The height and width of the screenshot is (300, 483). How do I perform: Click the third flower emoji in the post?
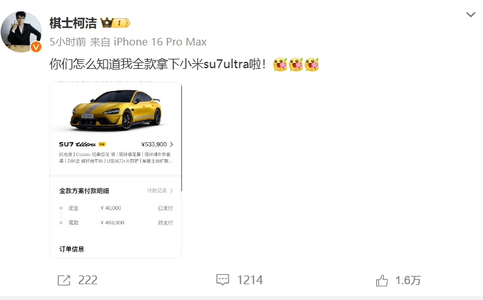(312, 64)
